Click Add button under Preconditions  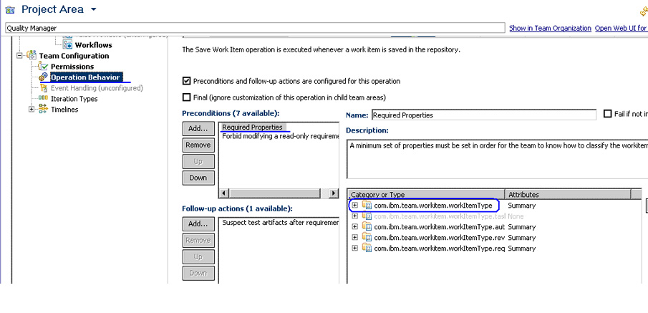198,129
